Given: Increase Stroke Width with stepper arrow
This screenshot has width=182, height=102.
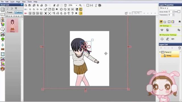Looking at the screenshot, I should [173, 11].
